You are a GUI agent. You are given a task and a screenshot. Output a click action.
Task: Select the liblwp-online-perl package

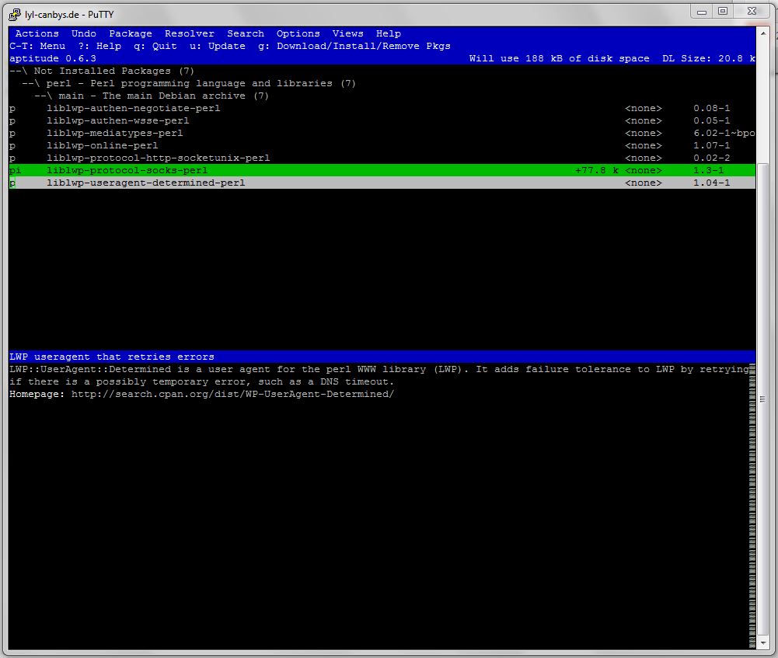pos(102,145)
